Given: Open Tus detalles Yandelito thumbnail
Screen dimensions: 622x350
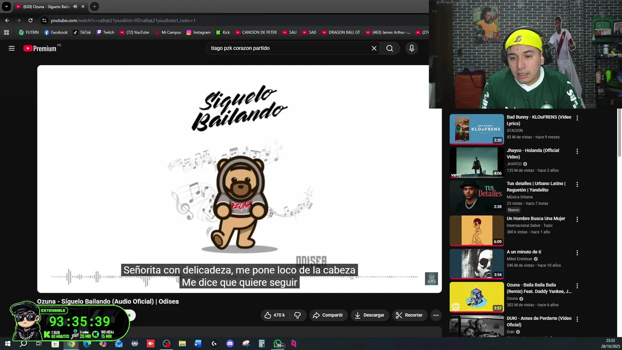Looking at the screenshot, I should 477,195.
